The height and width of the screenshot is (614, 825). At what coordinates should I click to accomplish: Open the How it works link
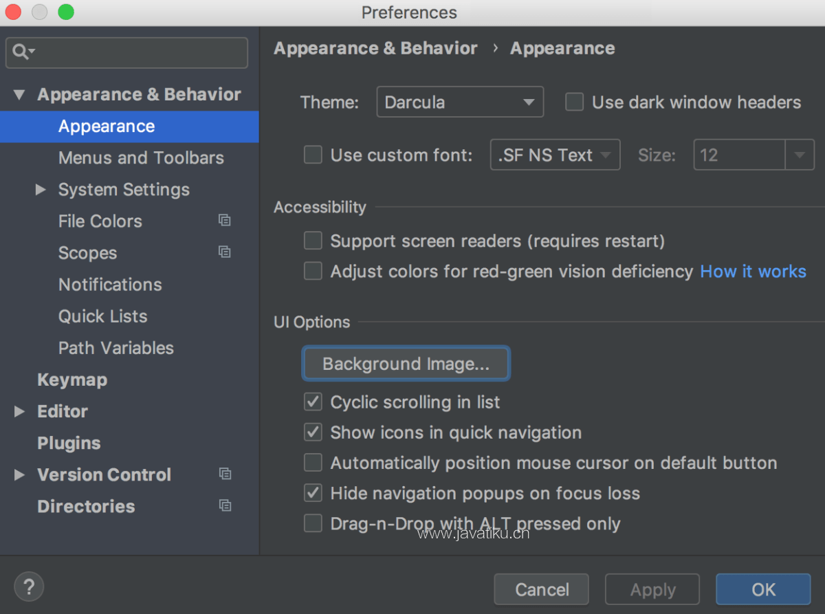coord(753,271)
